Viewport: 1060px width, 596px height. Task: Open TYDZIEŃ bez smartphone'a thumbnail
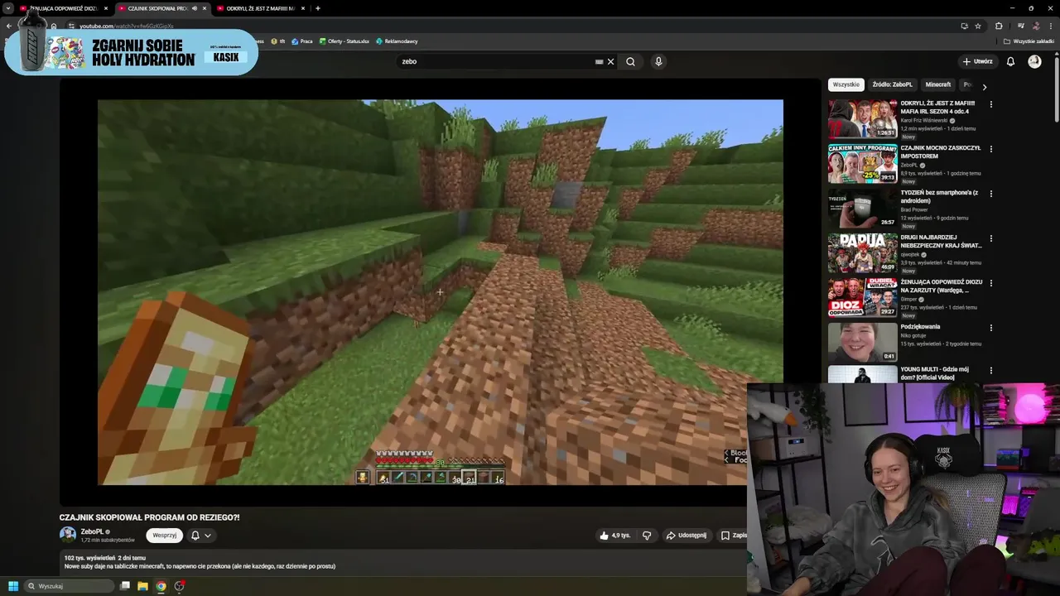click(863, 208)
